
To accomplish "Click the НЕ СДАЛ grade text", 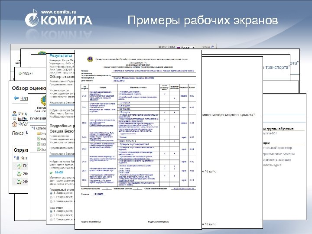I will click(x=98, y=194).
